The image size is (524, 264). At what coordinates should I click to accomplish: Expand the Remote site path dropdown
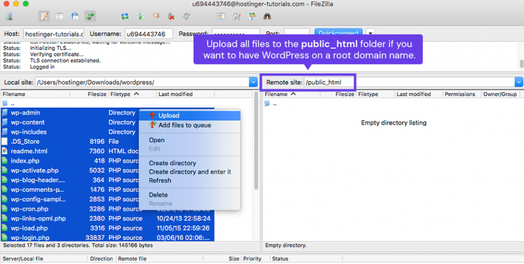tap(519, 82)
